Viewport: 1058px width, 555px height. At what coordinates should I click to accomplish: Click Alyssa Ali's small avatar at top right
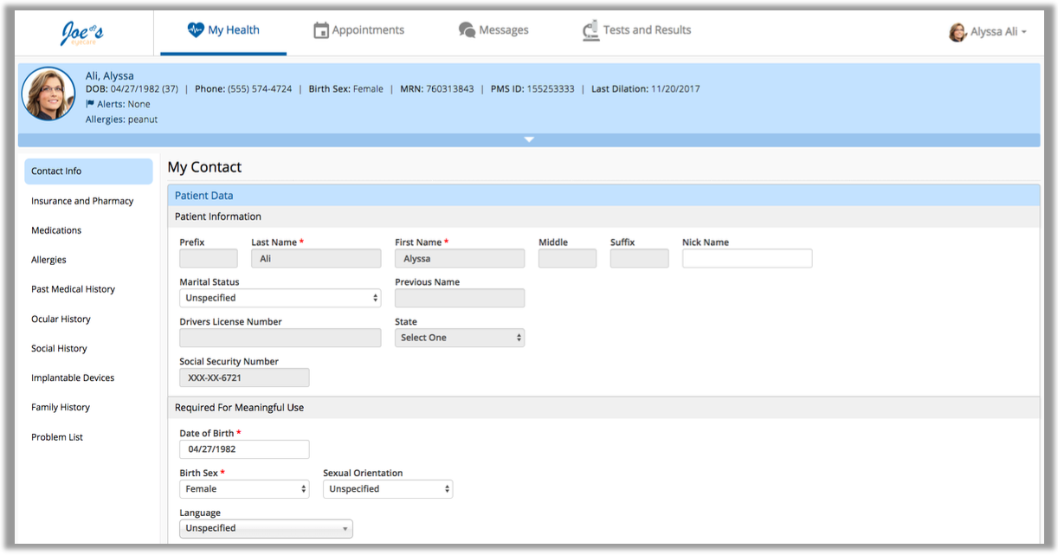click(958, 32)
